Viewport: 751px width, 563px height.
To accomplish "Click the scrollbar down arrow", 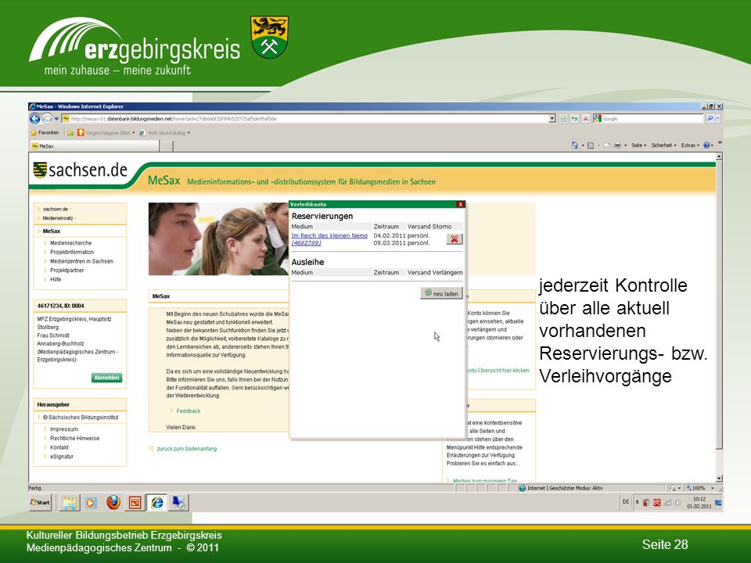I will pyautogui.click(x=718, y=479).
